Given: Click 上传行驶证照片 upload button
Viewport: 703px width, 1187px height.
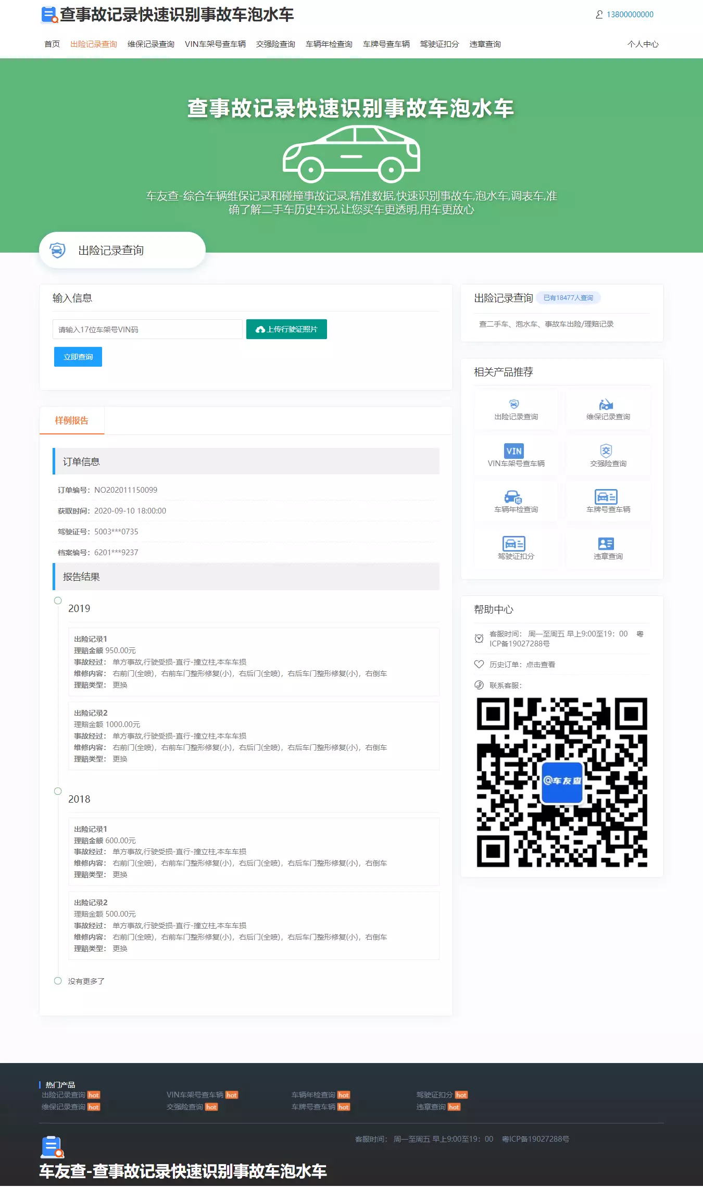Looking at the screenshot, I should point(286,329).
